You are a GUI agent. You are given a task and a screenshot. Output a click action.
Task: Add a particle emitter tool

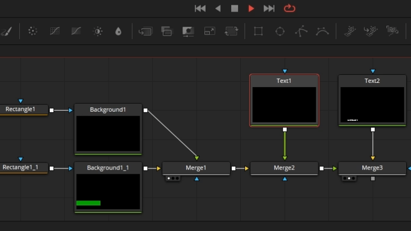(x=350, y=31)
